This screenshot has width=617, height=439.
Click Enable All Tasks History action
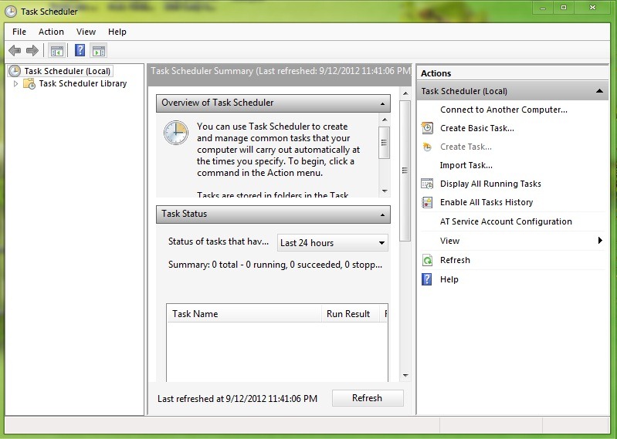486,202
